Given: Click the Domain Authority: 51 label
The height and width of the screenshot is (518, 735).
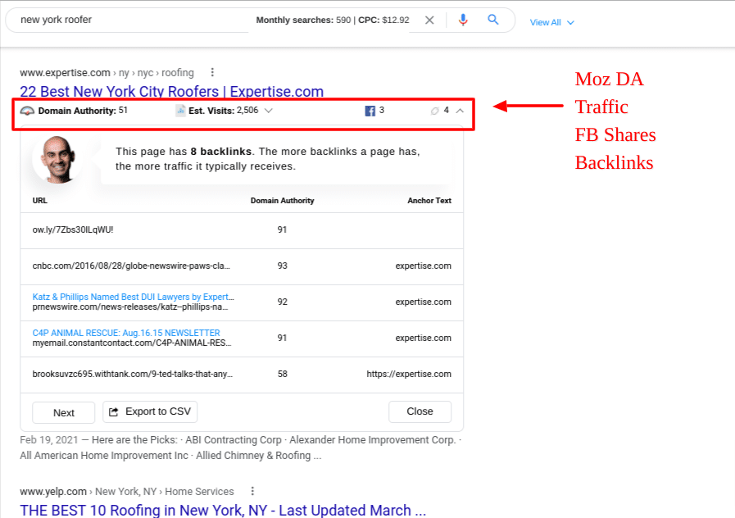Looking at the screenshot, I should click(83, 111).
